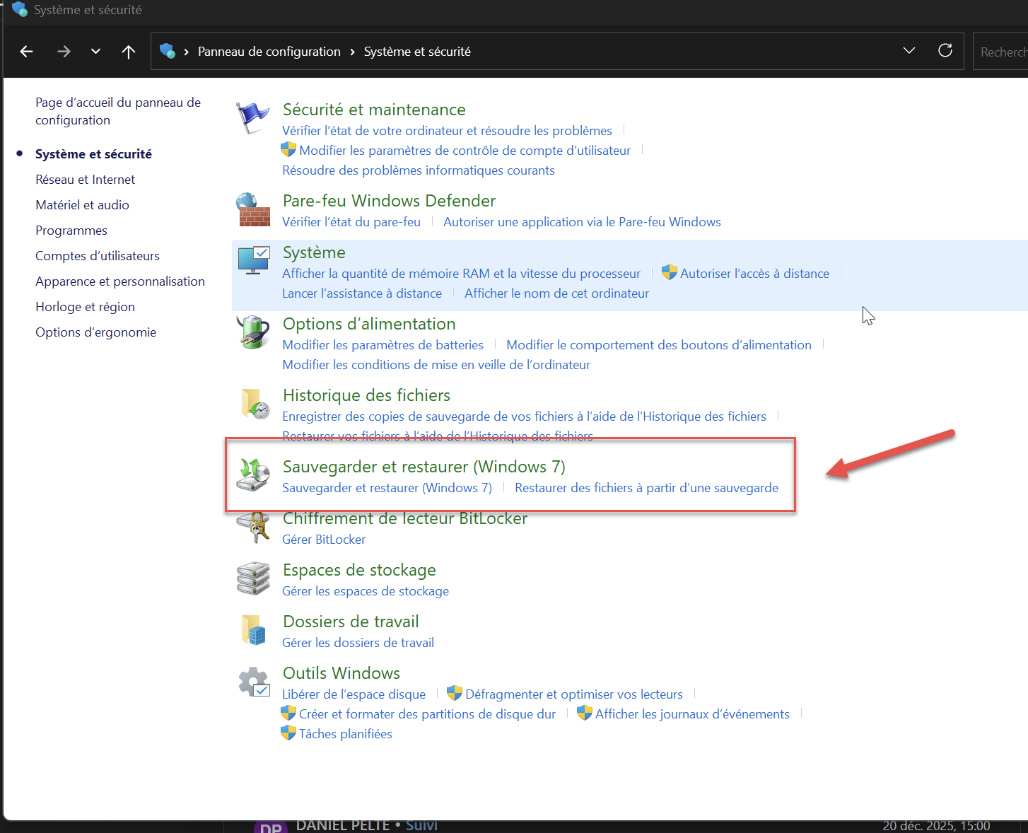Open Chiffrement de lecteur BitLocker heading
The width and height of the screenshot is (1028, 833).
(405, 518)
